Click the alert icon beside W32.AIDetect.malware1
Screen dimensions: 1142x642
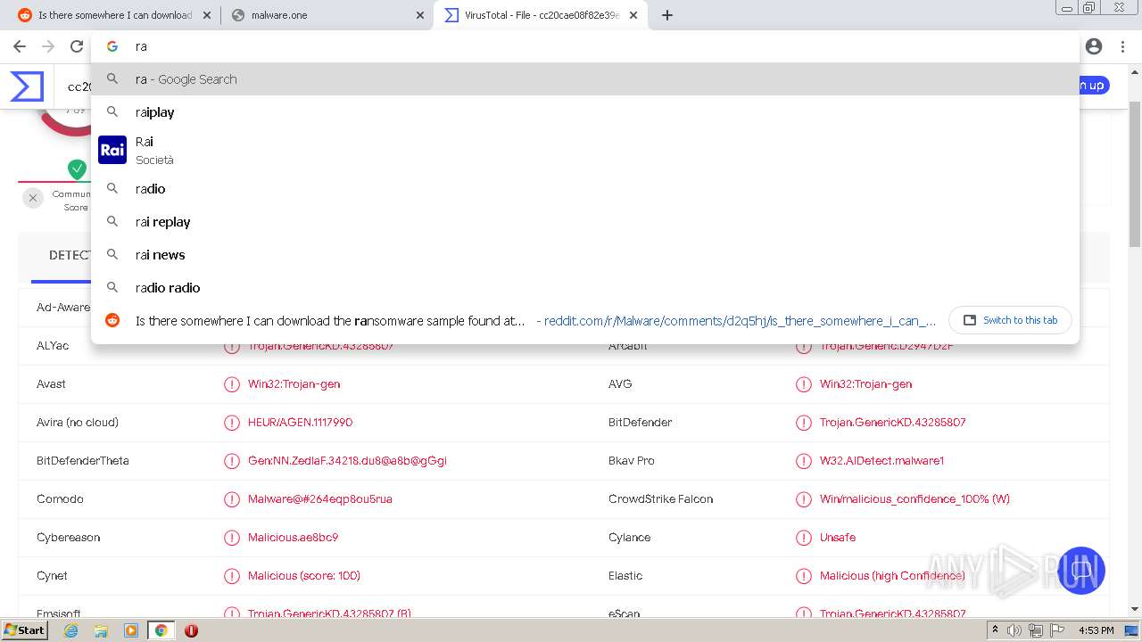(x=804, y=461)
